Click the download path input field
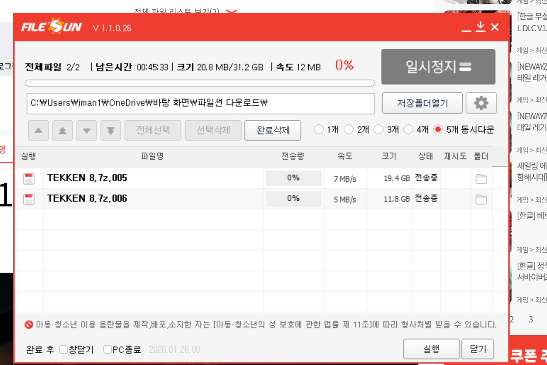Viewport: 547px width, 365px height. (200, 103)
